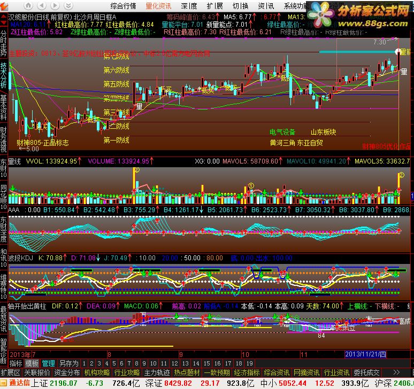This screenshot has height=389, width=414.
Task: Open the 行业资讯 bottom tab
Action: click(336, 372)
